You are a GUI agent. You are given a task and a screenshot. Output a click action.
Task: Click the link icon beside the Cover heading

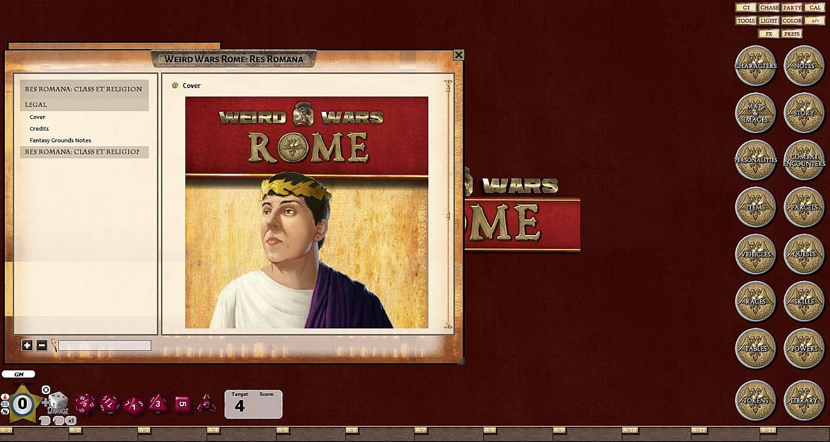click(x=176, y=86)
